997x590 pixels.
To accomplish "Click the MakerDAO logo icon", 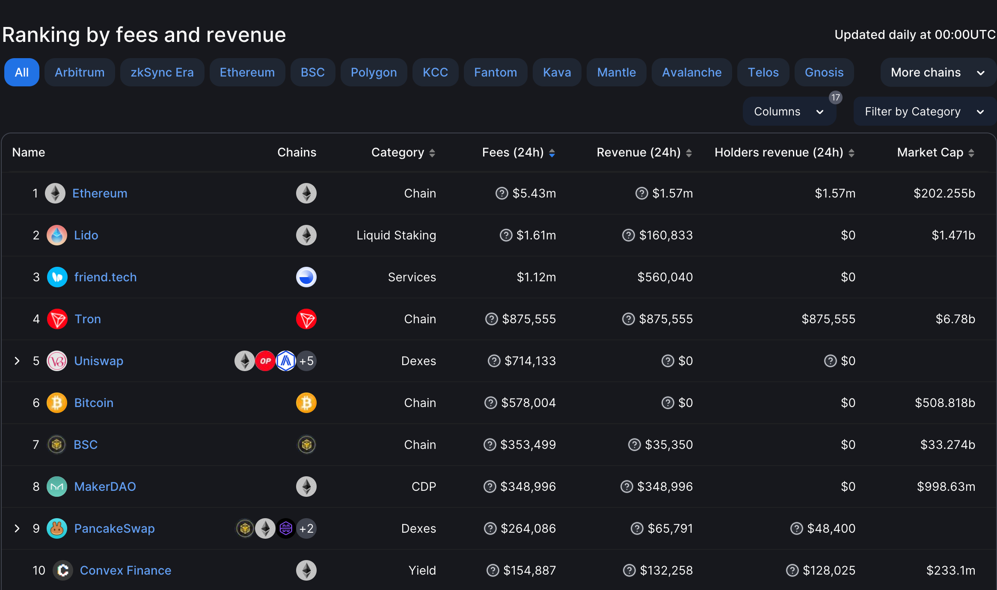I will [57, 487].
